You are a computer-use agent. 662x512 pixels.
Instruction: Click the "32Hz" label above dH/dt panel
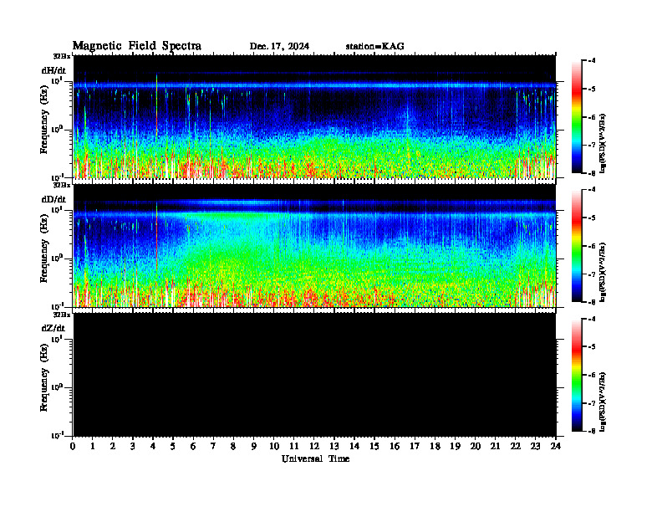coord(62,56)
